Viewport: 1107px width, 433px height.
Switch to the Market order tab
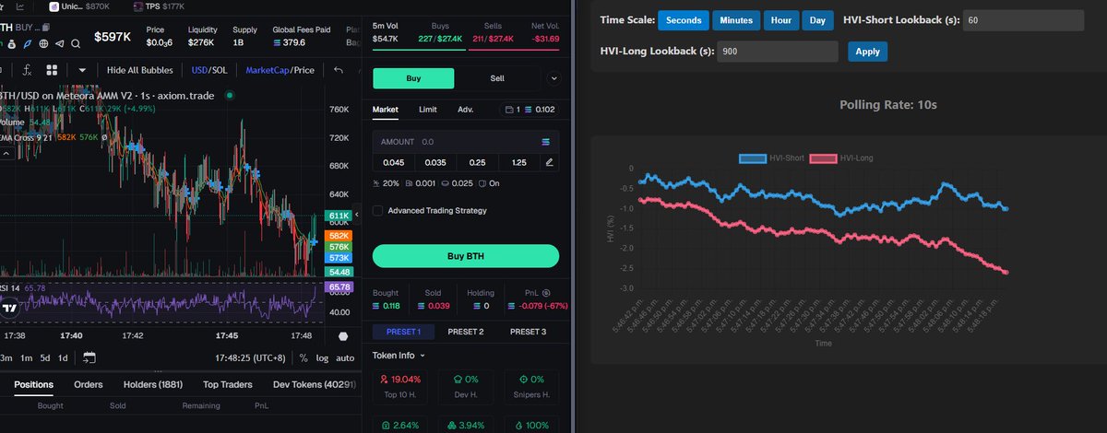coord(386,110)
